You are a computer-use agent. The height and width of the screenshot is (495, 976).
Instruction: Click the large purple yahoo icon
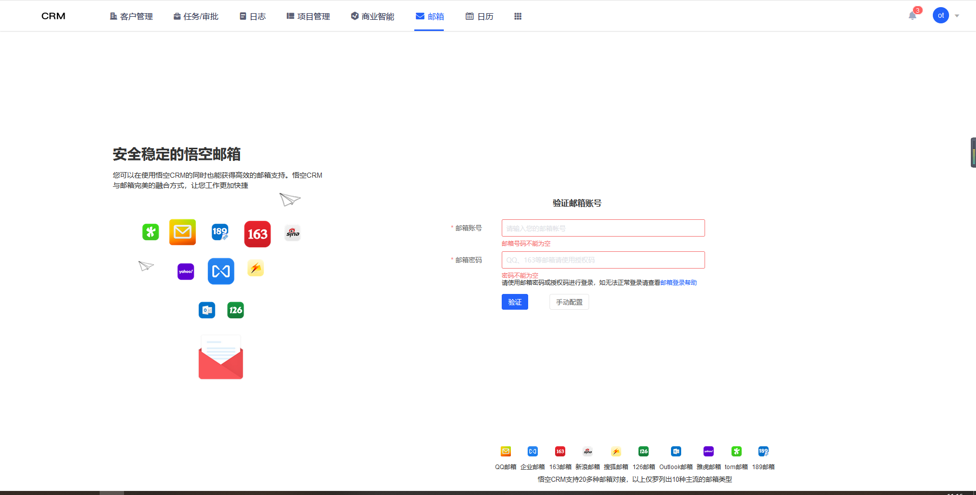click(186, 272)
